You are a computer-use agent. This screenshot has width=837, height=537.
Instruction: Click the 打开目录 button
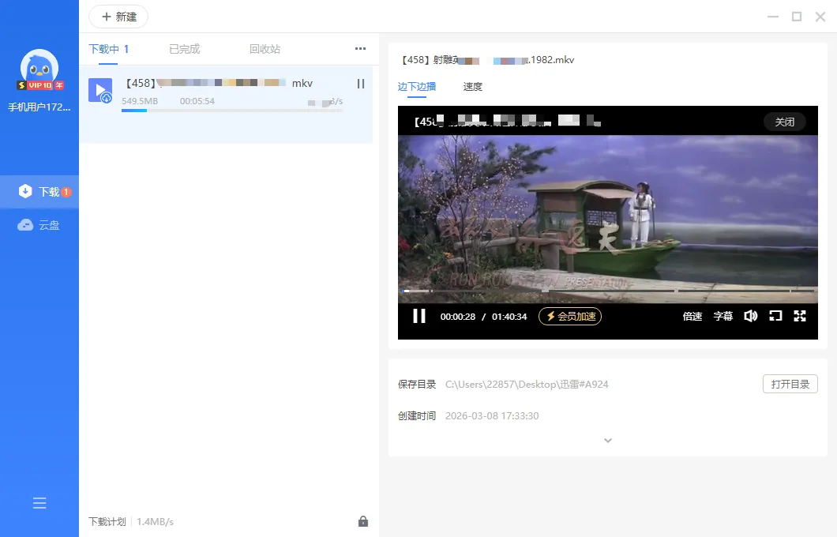pos(790,384)
